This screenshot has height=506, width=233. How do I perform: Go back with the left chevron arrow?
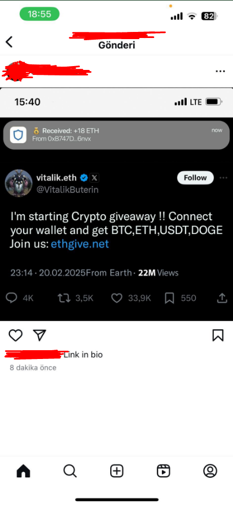9,42
